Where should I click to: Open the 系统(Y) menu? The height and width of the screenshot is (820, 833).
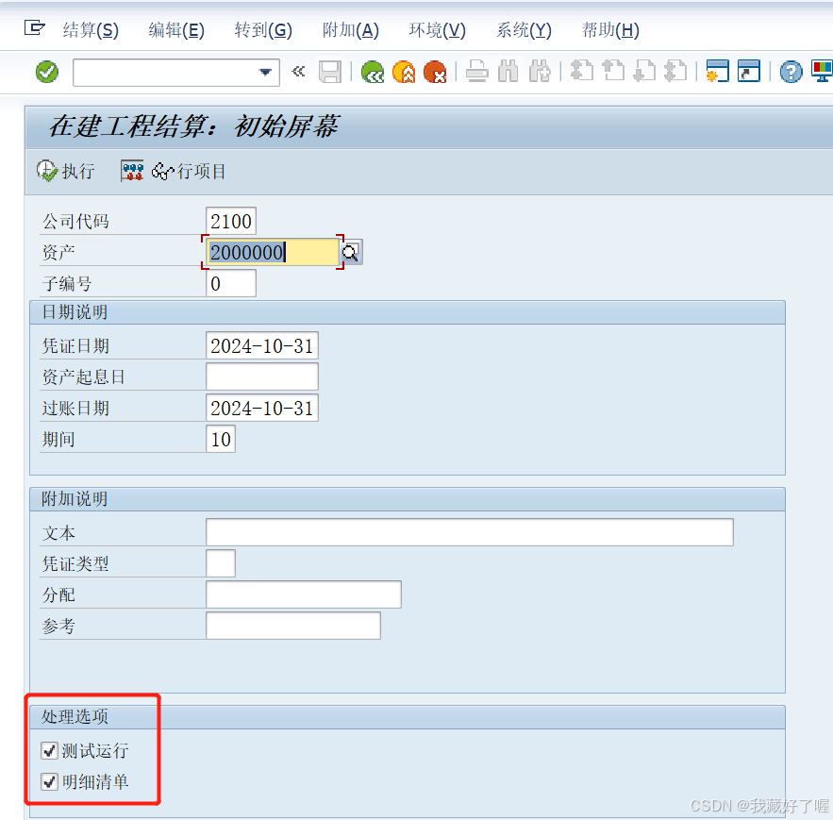(x=524, y=30)
